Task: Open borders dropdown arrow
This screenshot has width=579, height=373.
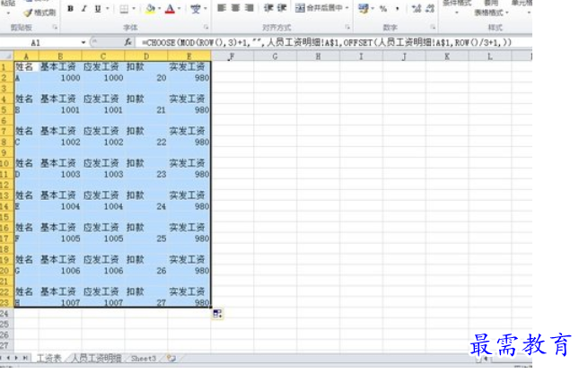Action: click(x=134, y=8)
